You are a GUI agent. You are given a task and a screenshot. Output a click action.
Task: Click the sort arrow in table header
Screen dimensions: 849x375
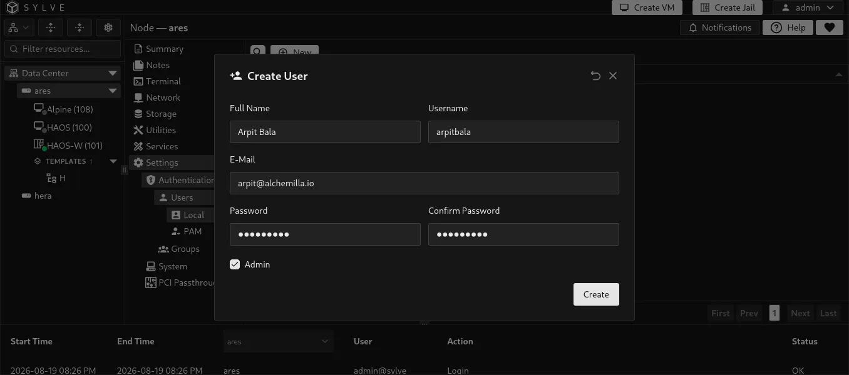click(x=838, y=75)
